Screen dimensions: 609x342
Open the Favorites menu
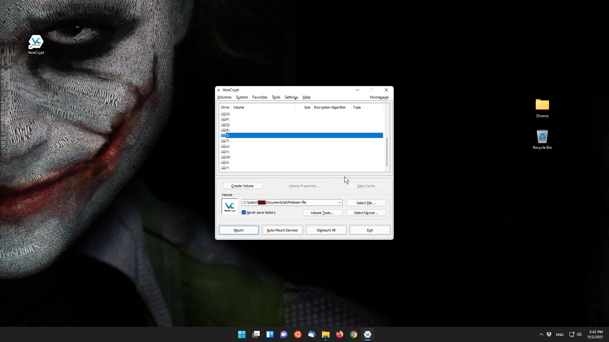tap(259, 97)
